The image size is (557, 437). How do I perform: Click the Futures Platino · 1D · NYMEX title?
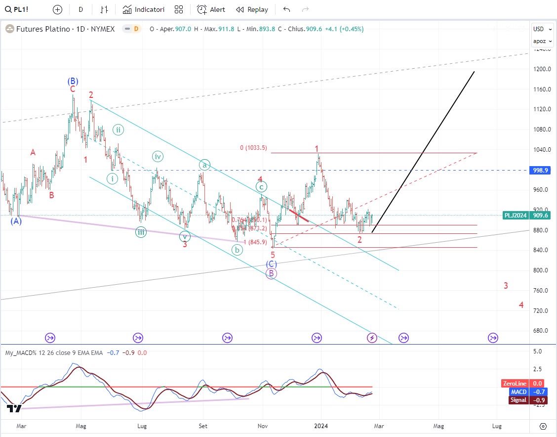click(x=66, y=29)
